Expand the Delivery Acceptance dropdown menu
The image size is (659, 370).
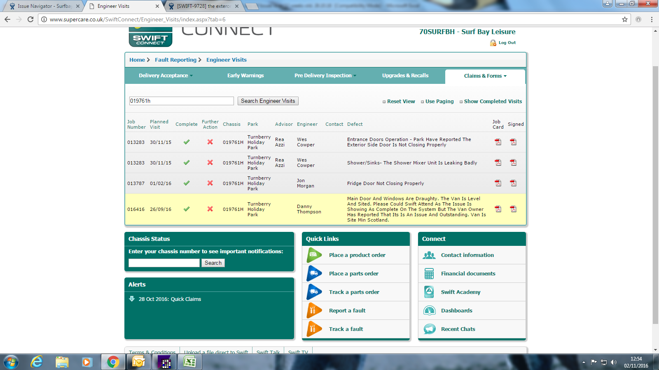click(x=166, y=76)
